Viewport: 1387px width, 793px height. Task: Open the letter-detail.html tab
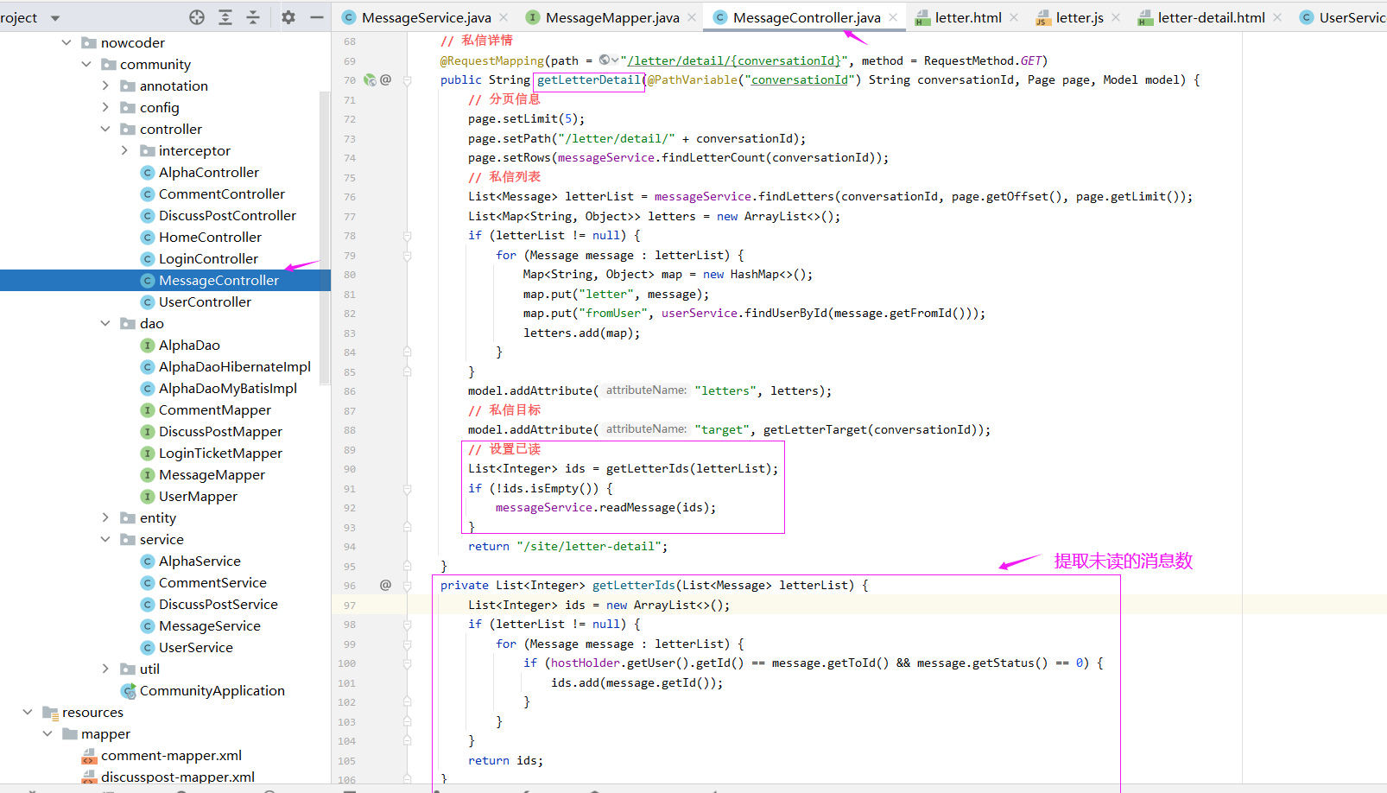1211,17
